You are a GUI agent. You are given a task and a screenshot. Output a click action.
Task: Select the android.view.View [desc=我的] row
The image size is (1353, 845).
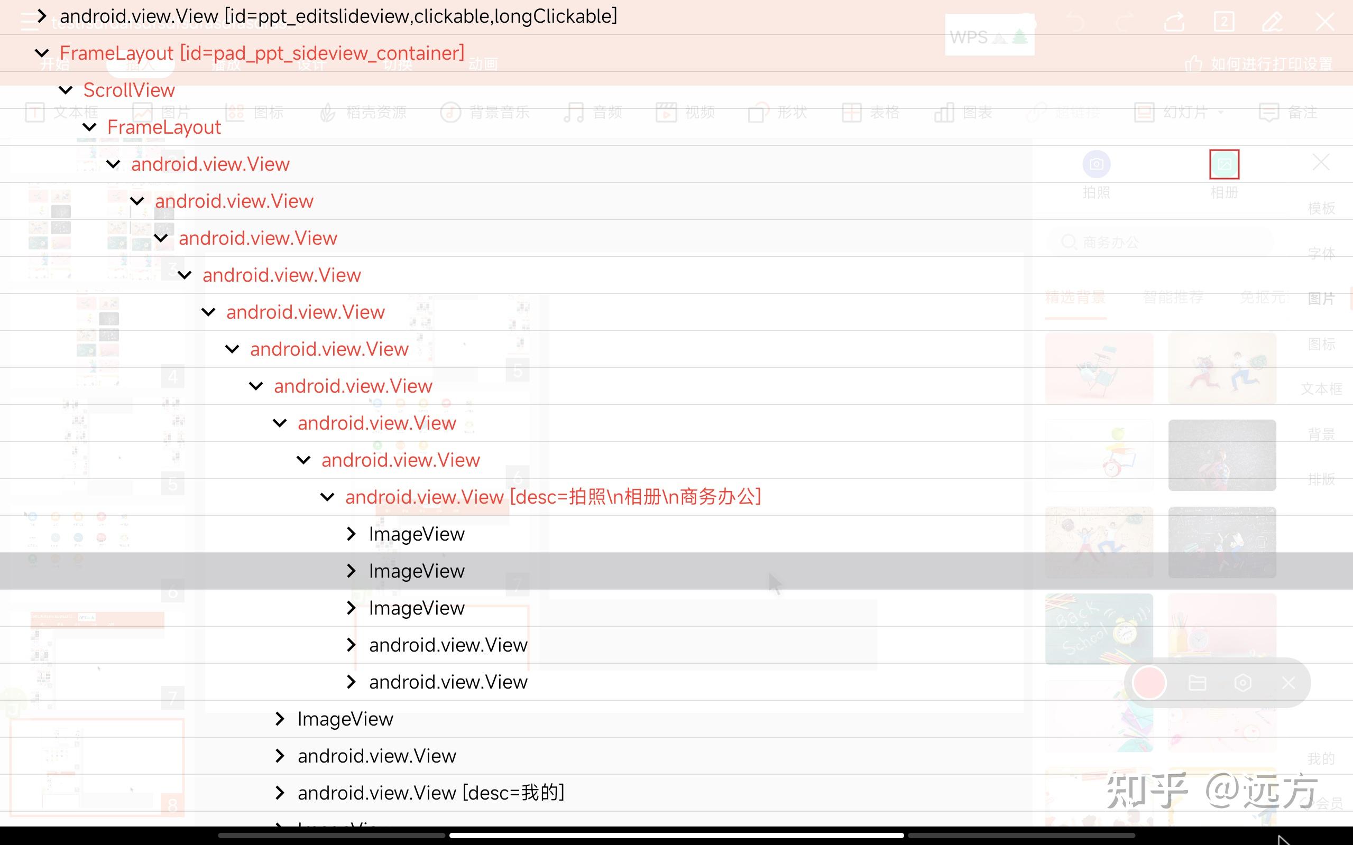[x=677, y=793]
